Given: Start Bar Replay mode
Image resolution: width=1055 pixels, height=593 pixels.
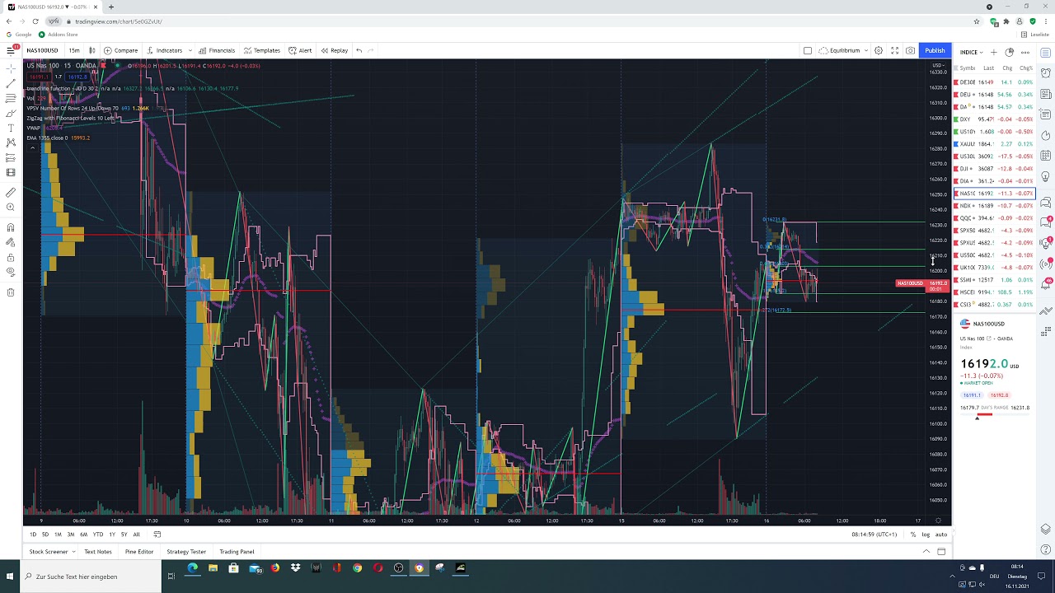Looking at the screenshot, I should pos(335,50).
